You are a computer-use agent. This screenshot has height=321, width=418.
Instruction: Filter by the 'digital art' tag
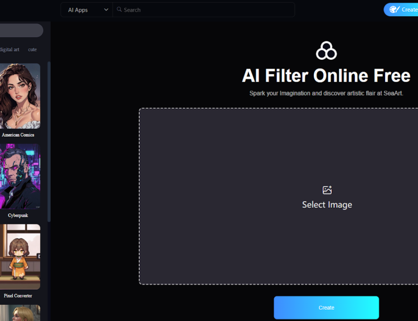click(x=9, y=50)
